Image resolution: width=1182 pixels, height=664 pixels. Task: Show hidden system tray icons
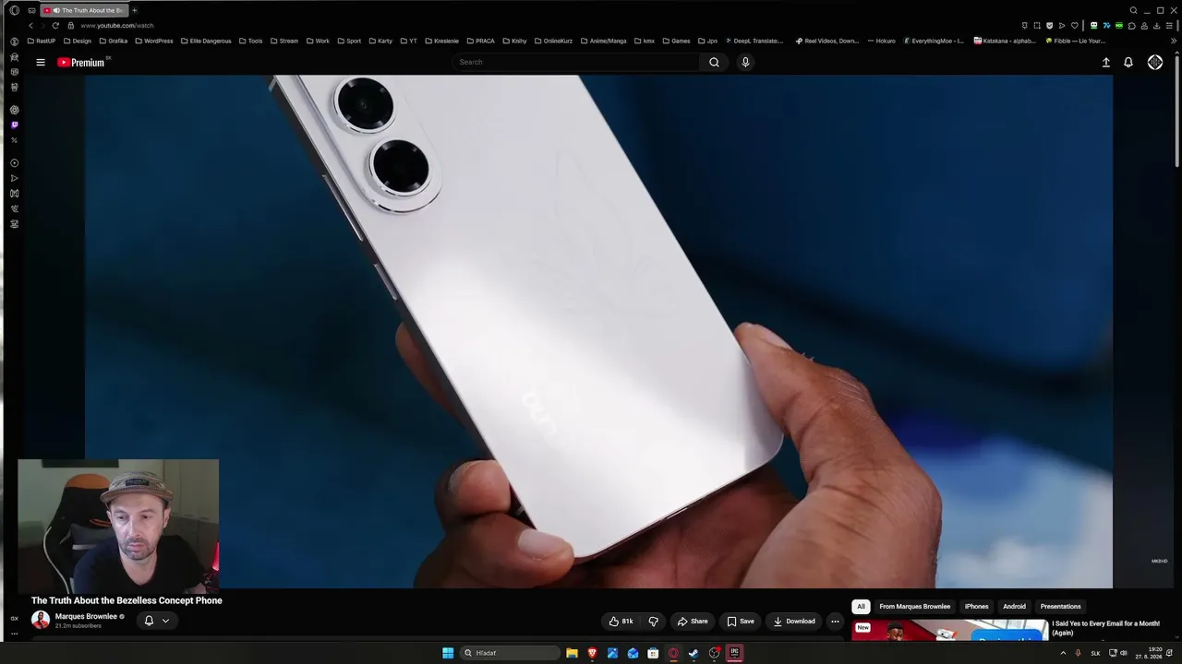pyautogui.click(x=1063, y=653)
